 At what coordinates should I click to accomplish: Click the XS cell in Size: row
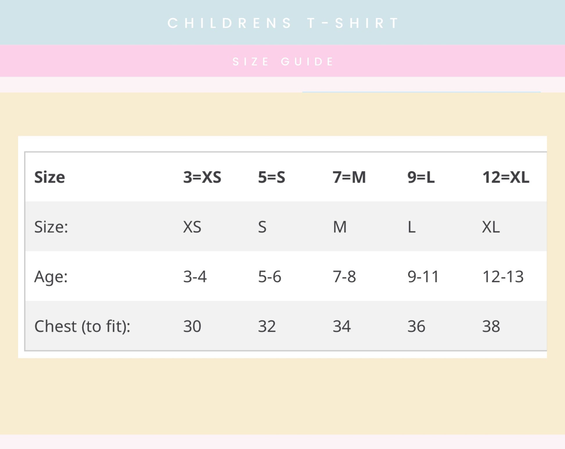click(x=192, y=227)
